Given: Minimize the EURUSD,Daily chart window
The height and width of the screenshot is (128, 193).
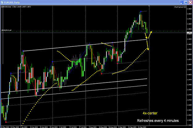Looking at the screenshot, I should pos(182,2).
